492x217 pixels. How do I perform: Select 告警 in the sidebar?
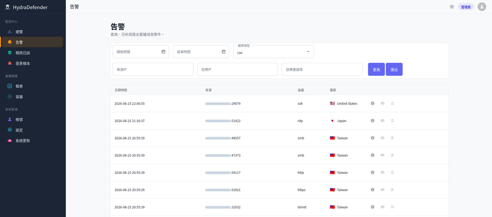[x=32, y=42]
